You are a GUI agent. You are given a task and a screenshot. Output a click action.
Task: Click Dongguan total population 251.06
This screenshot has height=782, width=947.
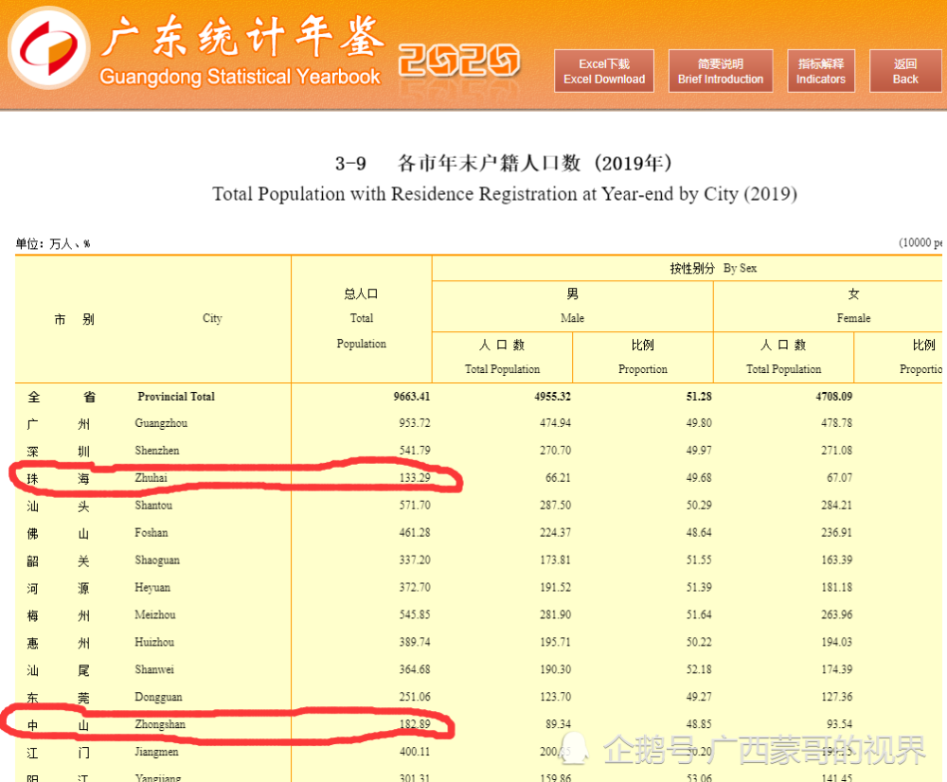pyautogui.click(x=415, y=697)
